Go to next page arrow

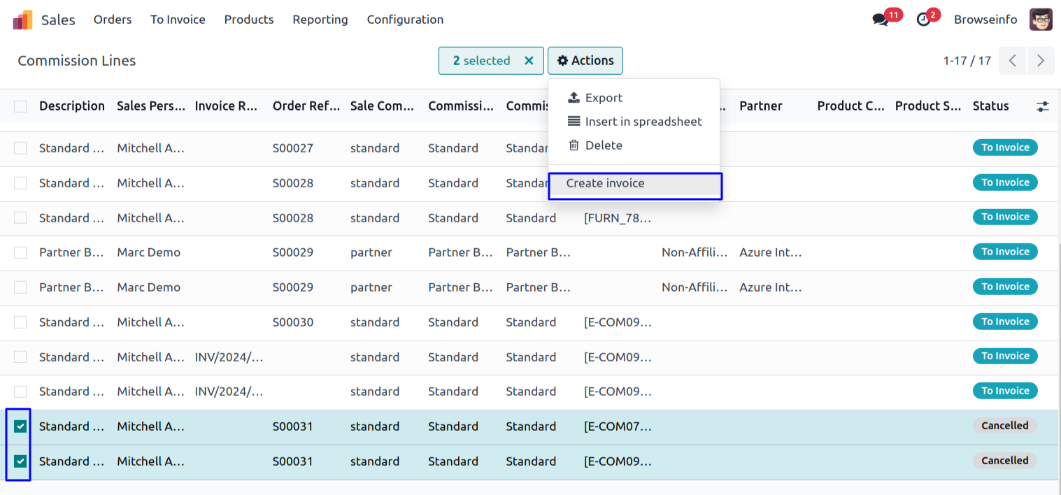click(x=1041, y=61)
